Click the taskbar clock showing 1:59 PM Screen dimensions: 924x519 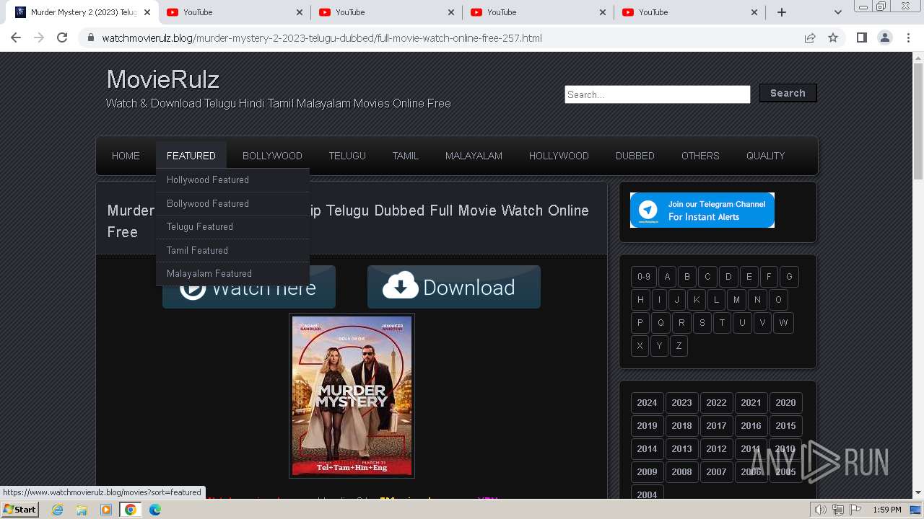point(887,510)
